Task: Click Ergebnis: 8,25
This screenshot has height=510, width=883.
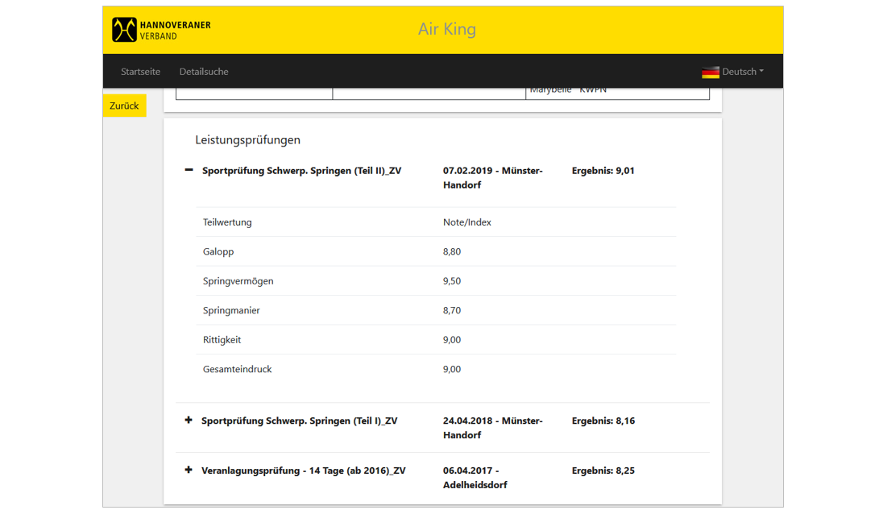Action: pyautogui.click(x=603, y=471)
